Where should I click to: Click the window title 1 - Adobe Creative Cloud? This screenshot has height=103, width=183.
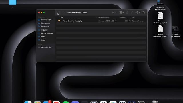[x=76, y=13]
